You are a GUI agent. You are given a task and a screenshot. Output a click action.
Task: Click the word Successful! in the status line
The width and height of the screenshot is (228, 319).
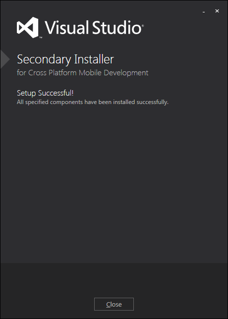tap(56, 93)
